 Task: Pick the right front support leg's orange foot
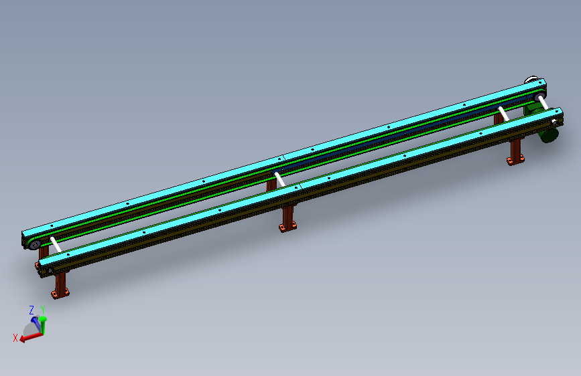point(515,160)
